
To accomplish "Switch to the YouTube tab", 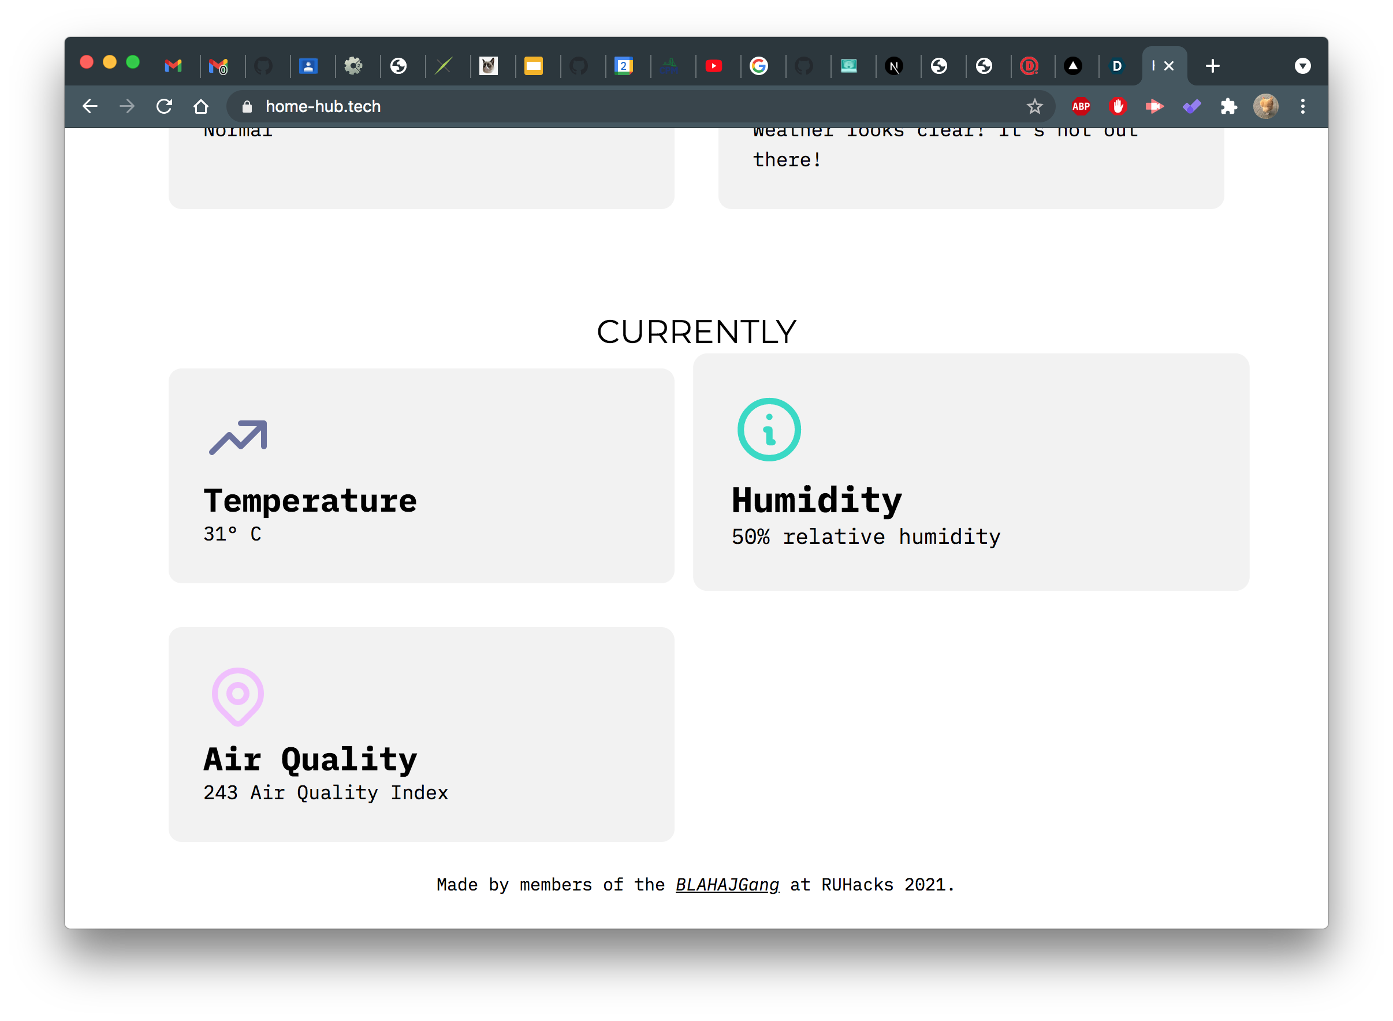I will [713, 65].
